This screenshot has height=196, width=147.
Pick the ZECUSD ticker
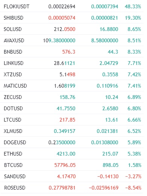point(13,97)
